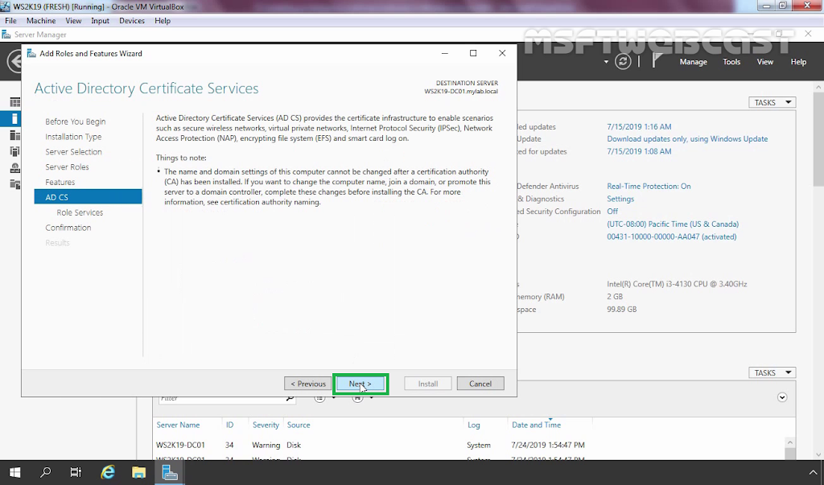Select the Installation Type step
The width and height of the screenshot is (824, 485).
(x=73, y=137)
